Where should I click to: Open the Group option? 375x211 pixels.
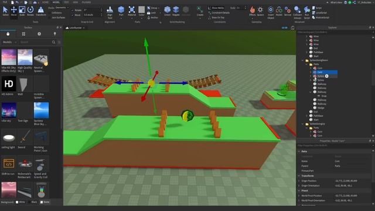(x=152, y=8)
